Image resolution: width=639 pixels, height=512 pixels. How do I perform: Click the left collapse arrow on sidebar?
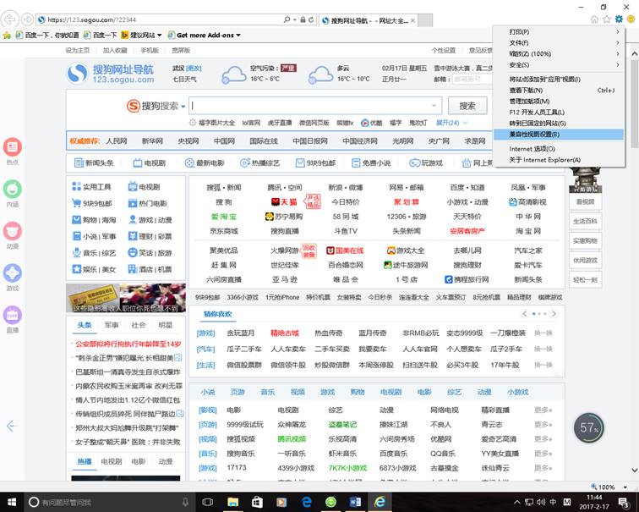pyautogui.click(x=11, y=426)
